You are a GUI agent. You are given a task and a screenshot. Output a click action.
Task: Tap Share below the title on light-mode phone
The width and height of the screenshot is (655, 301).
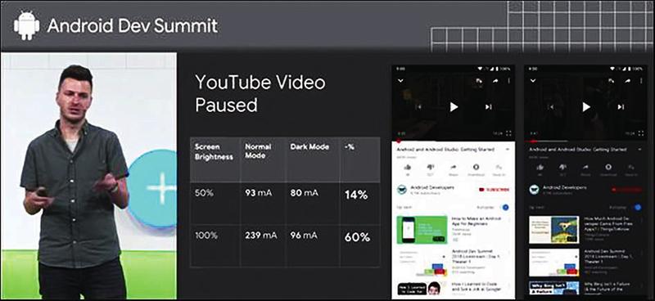453,169
